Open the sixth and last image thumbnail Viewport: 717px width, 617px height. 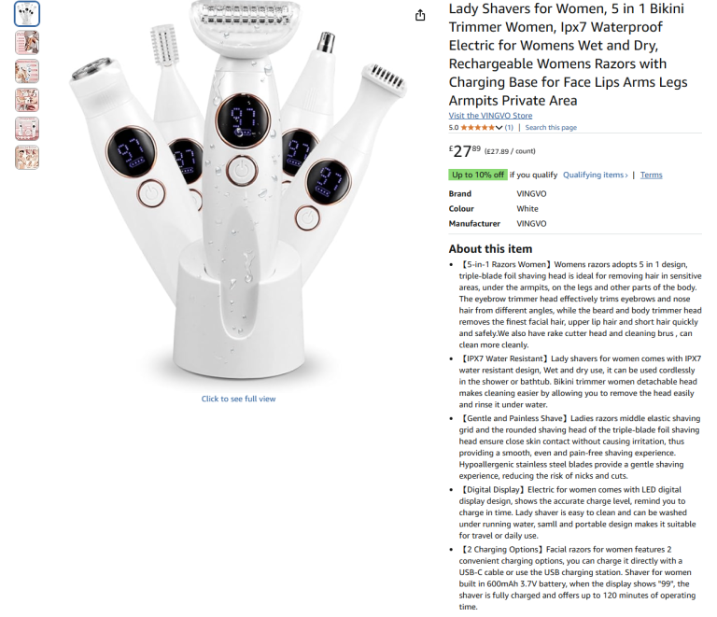point(27,158)
